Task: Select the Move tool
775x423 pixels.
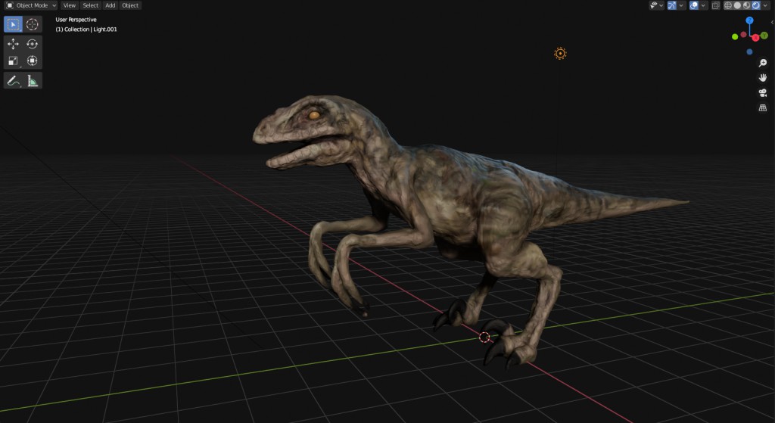Action: [14, 44]
